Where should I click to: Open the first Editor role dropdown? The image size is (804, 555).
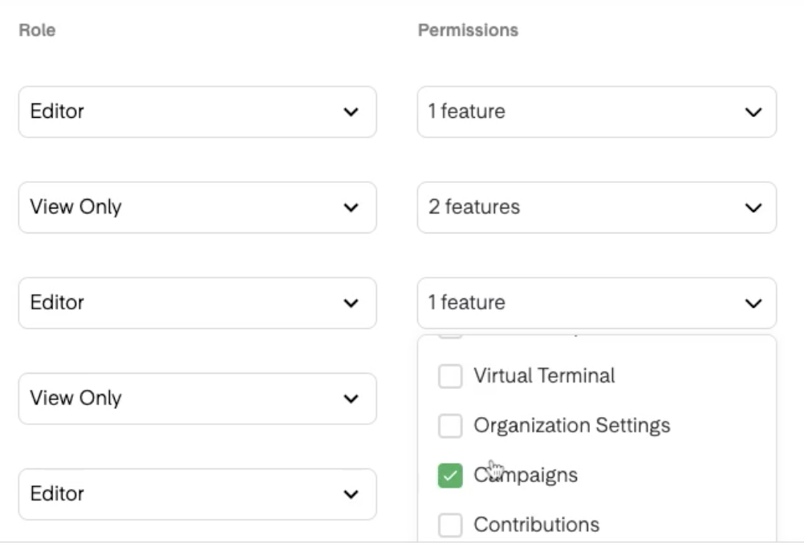197,111
